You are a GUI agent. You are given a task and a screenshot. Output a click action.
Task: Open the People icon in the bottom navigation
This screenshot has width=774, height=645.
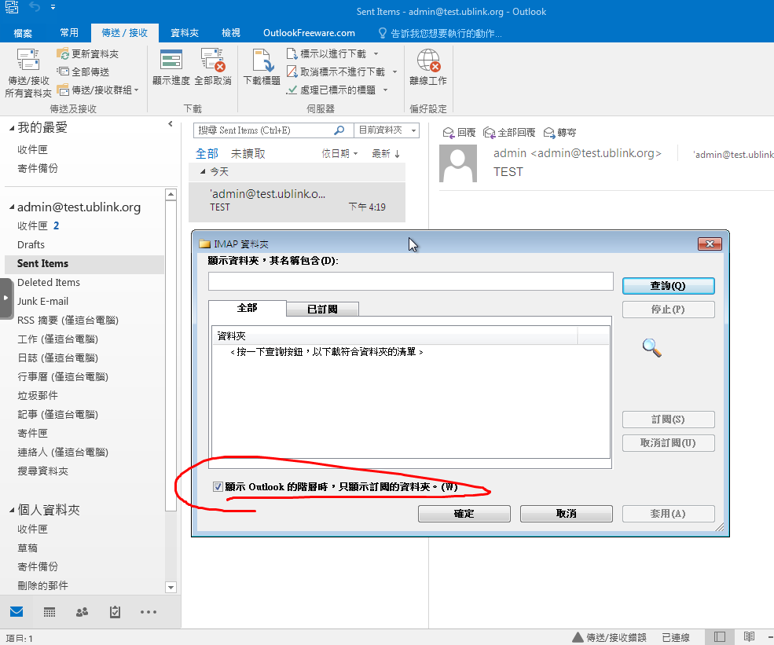click(x=82, y=612)
